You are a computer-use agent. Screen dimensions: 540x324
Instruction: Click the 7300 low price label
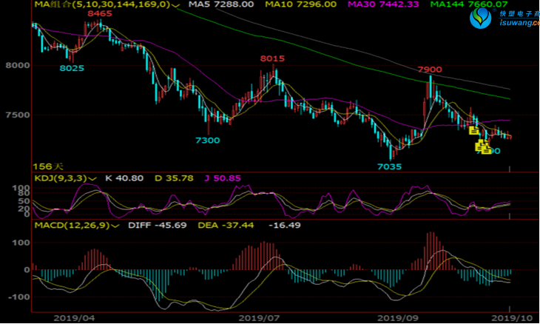[x=207, y=141]
